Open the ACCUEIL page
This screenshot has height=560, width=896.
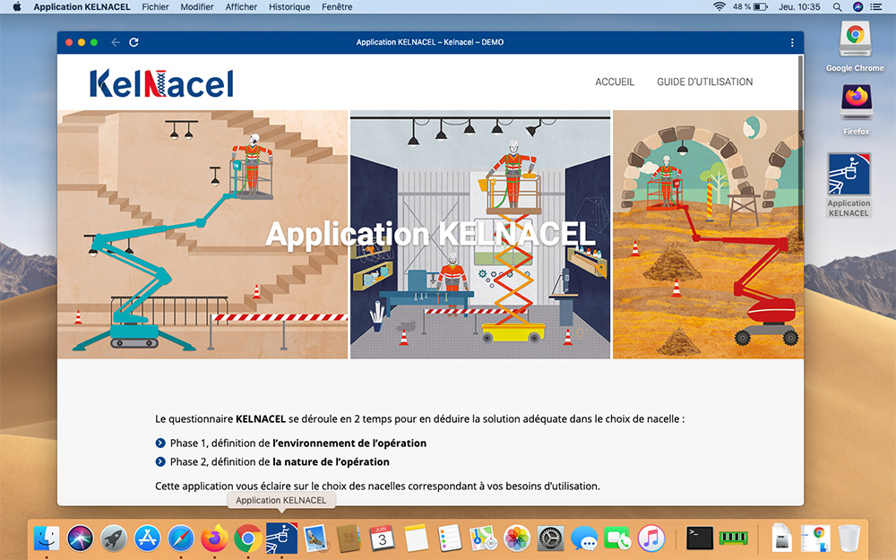(x=615, y=82)
